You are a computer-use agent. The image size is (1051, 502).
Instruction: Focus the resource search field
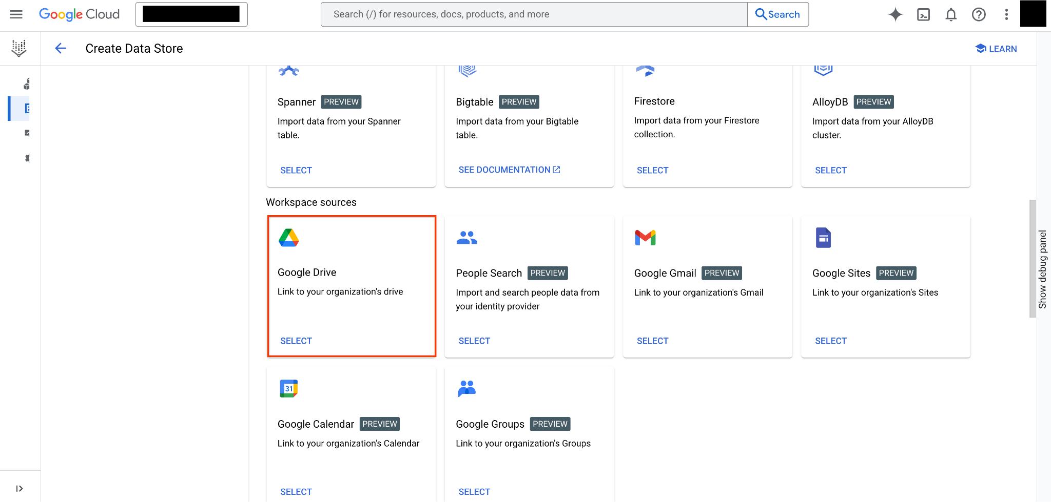tap(534, 14)
